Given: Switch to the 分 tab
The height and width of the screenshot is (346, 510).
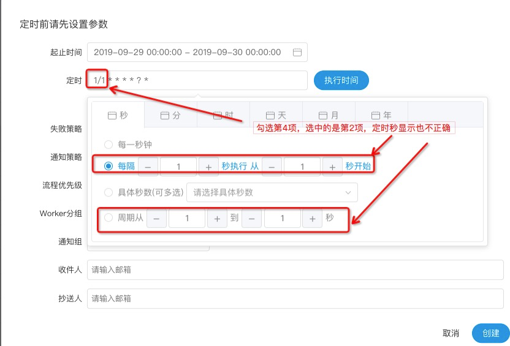Looking at the screenshot, I should 170,115.
